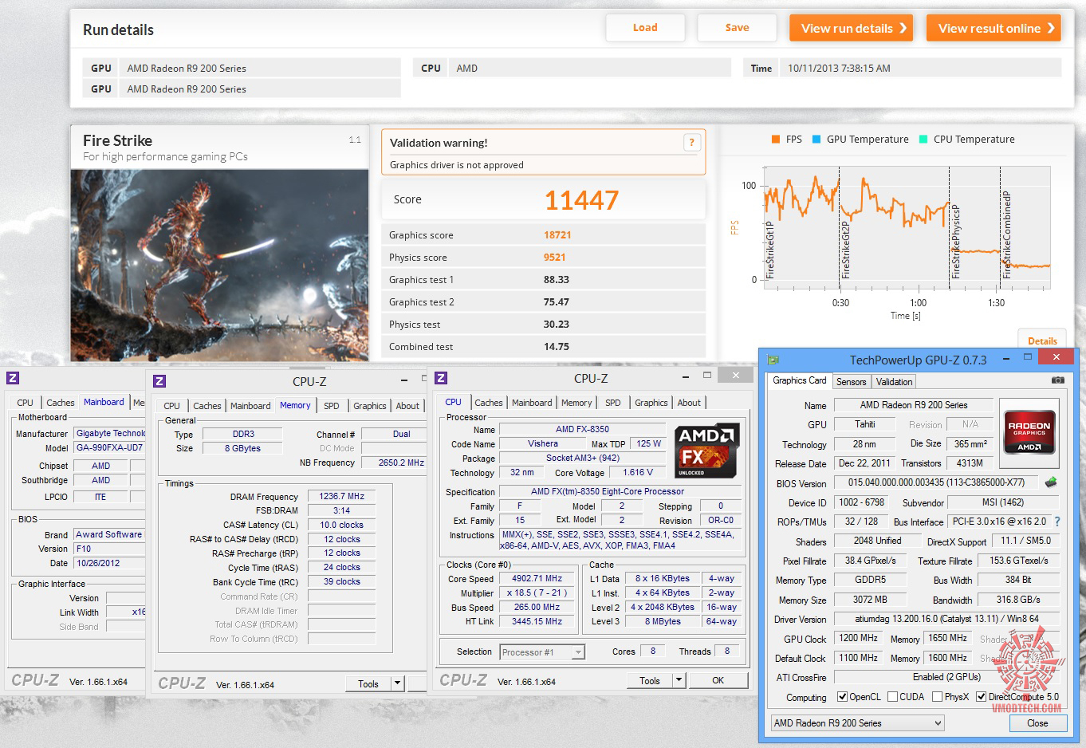
Task: Click the GPU Clock 1200 MHz field
Action: point(859,638)
